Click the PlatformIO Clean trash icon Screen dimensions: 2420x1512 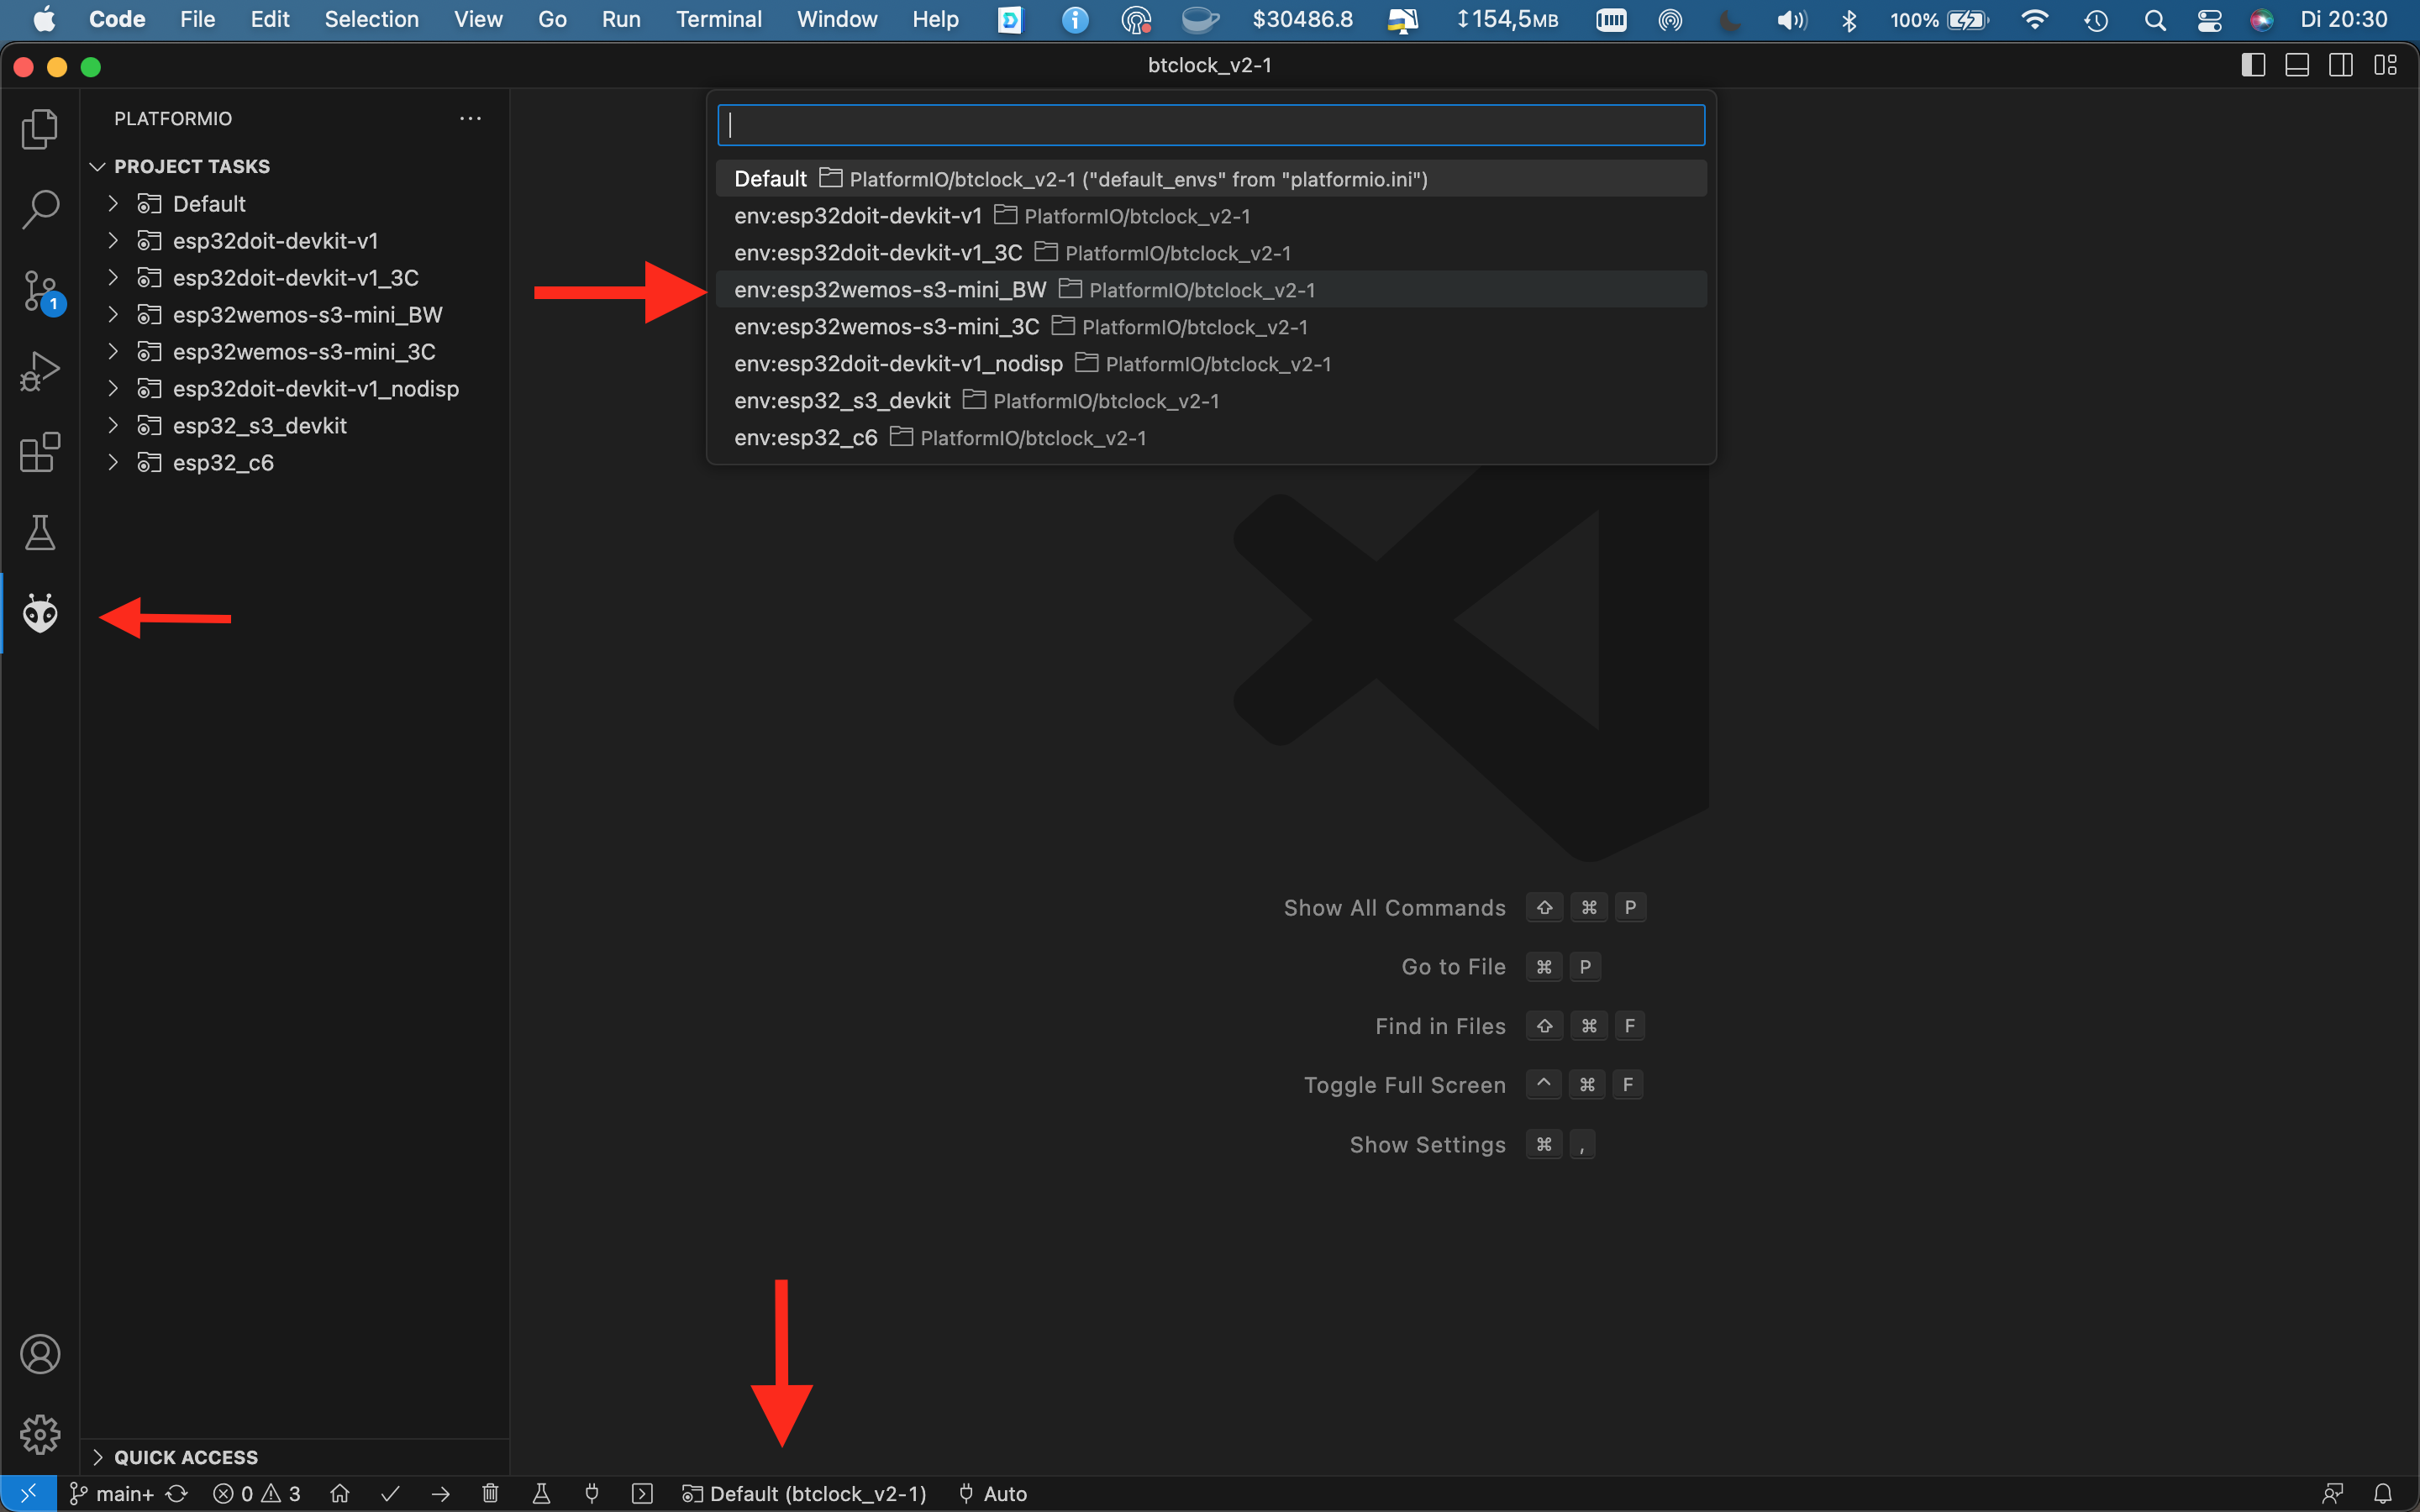(x=490, y=1493)
